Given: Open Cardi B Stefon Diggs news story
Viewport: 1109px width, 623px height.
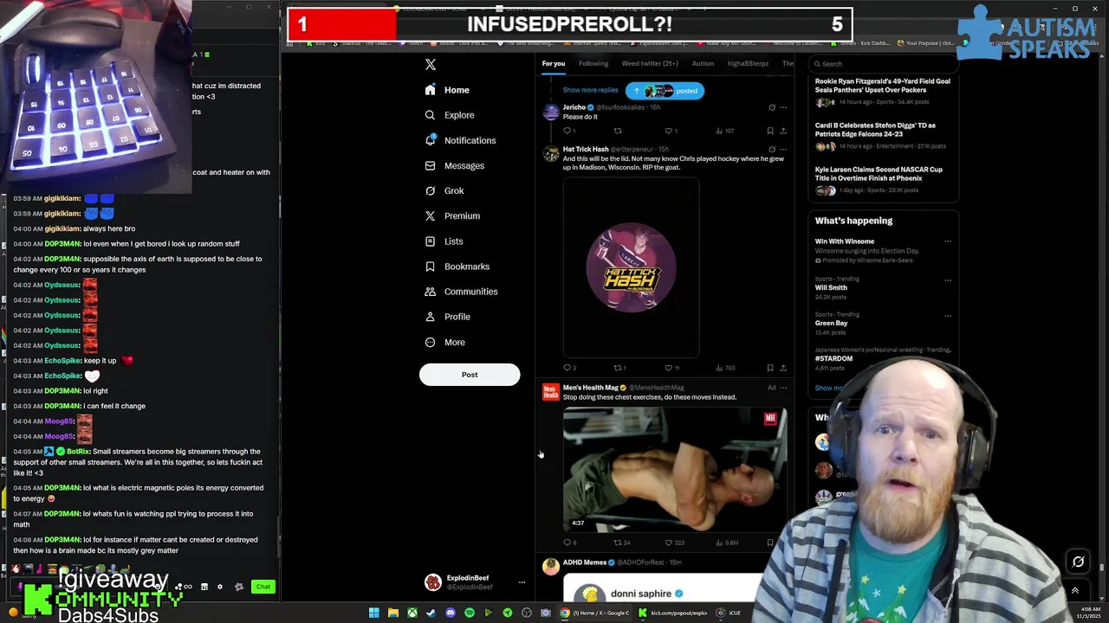Looking at the screenshot, I should (x=875, y=130).
